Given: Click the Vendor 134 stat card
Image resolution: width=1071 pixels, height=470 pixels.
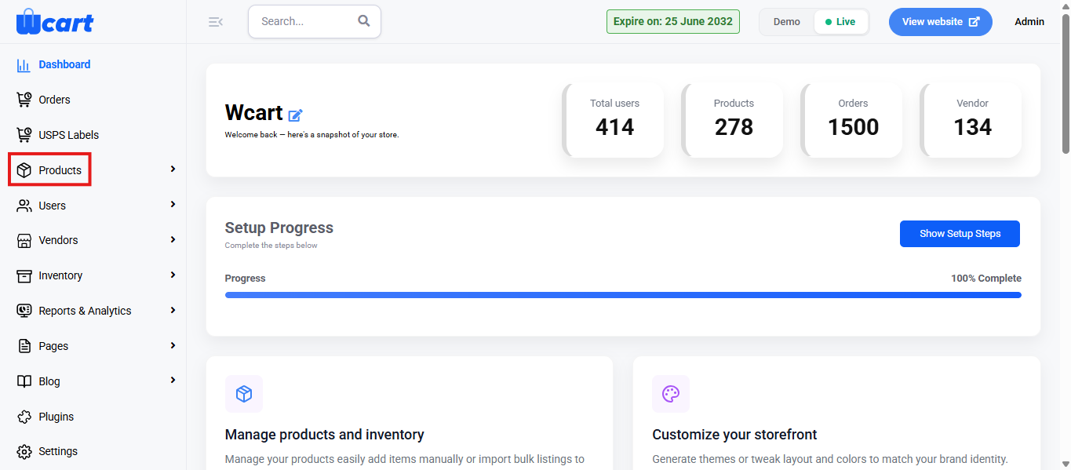Looking at the screenshot, I should point(971,120).
